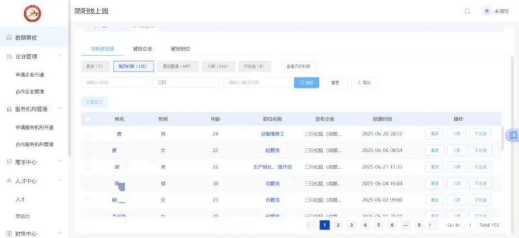Open the notification bell

coord(467,11)
